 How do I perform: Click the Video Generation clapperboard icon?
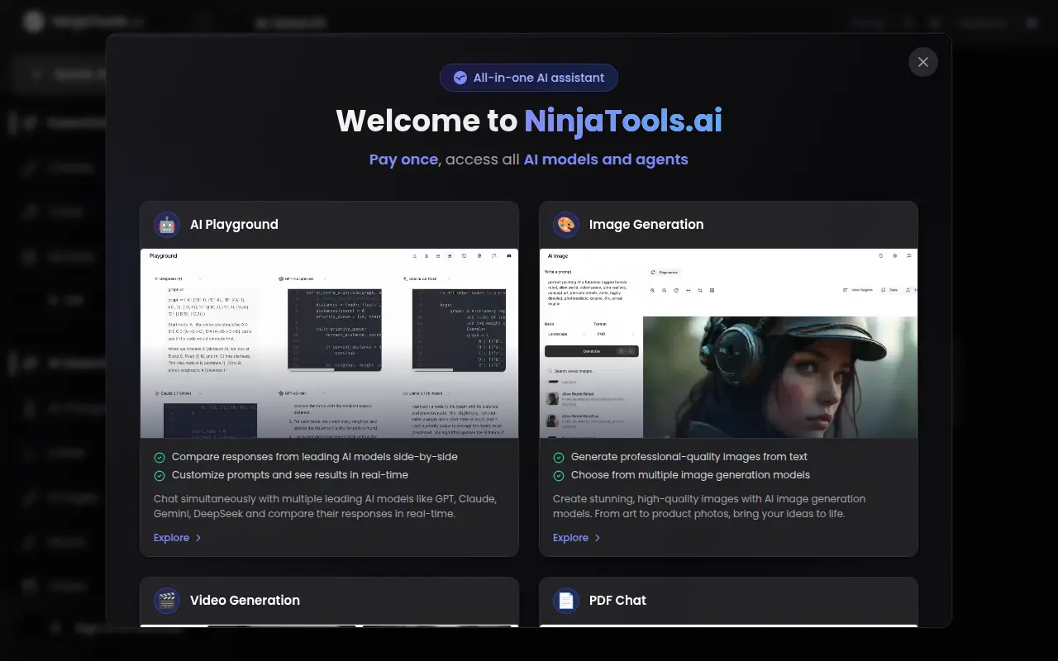pyautogui.click(x=167, y=601)
